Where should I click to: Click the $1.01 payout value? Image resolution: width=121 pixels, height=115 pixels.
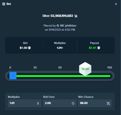pos(93,48)
